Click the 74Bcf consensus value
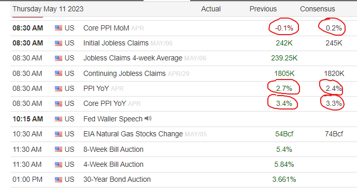 [334, 134]
